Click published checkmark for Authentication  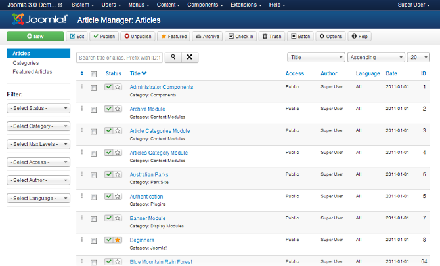click(x=109, y=197)
